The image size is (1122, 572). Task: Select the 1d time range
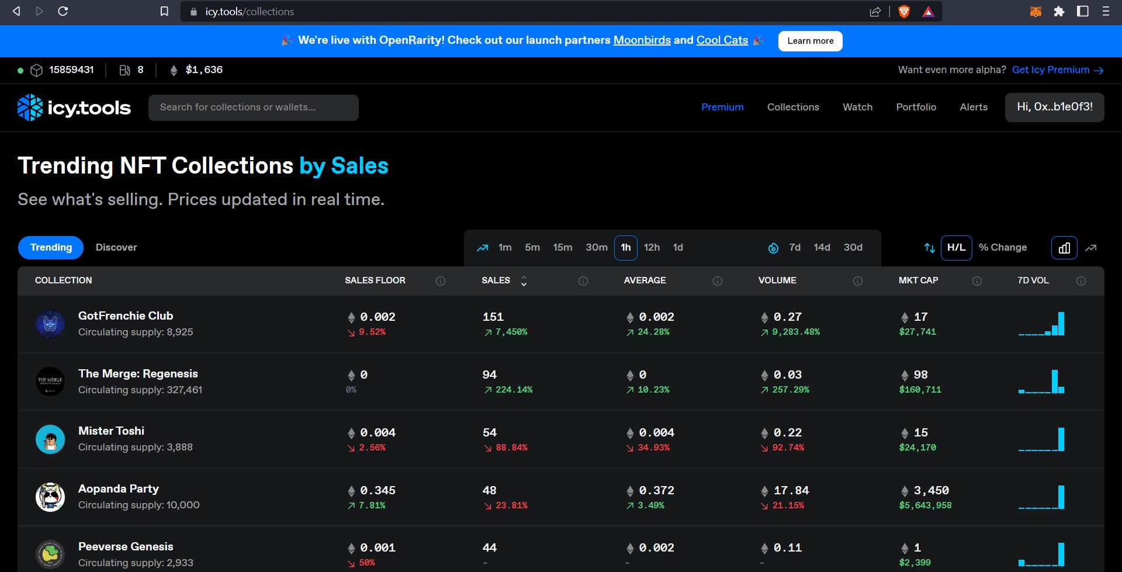click(x=678, y=248)
